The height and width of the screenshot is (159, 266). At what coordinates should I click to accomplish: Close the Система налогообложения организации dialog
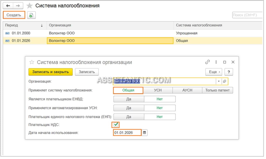click(x=233, y=62)
